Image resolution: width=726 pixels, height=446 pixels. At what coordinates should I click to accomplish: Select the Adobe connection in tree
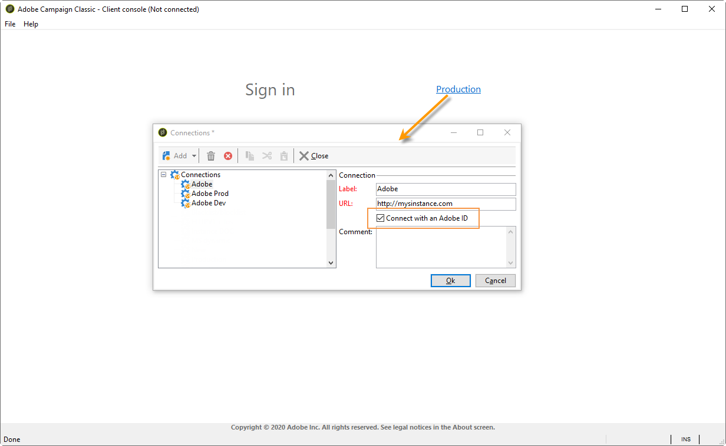[202, 184]
